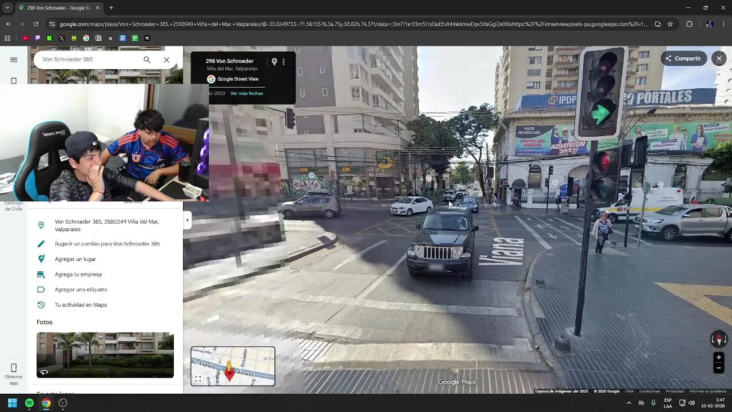
Task: Open the apps grid in bookmarks bar
Action: [7, 38]
